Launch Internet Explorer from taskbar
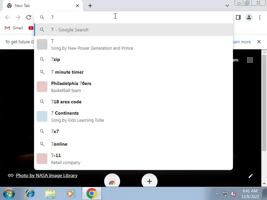267x200 pixels. click(x=30, y=194)
